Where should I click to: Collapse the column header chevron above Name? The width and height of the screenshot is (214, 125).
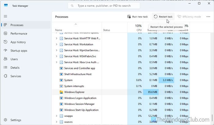tap(76, 24)
